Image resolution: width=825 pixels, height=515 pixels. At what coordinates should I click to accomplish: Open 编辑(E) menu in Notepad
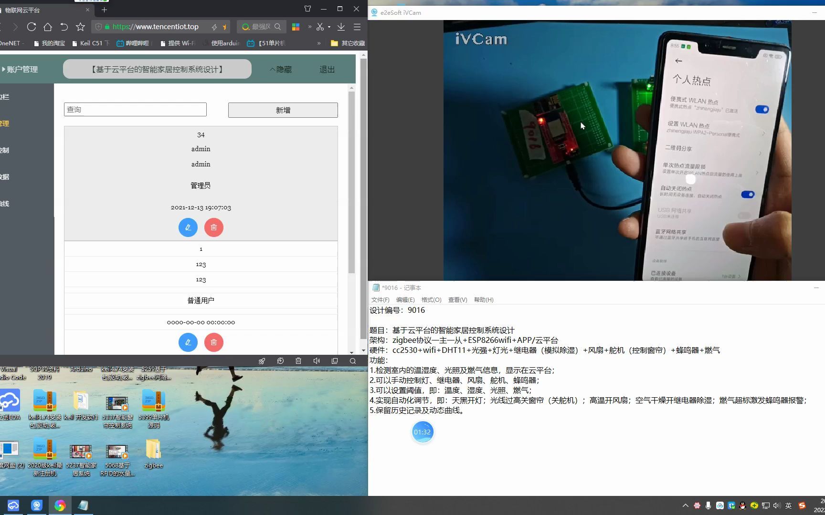pos(405,300)
